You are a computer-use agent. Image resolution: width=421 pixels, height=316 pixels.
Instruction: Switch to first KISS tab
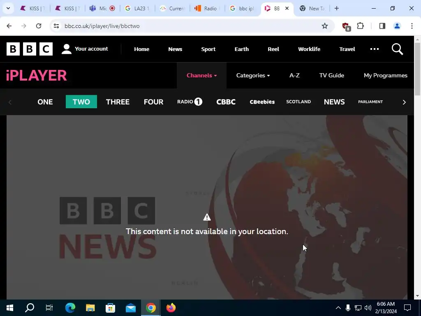click(x=32, y=8)
